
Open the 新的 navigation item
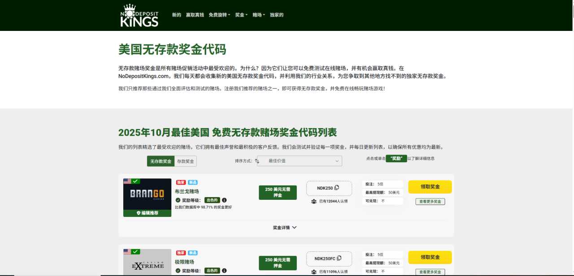click(177, 15)
